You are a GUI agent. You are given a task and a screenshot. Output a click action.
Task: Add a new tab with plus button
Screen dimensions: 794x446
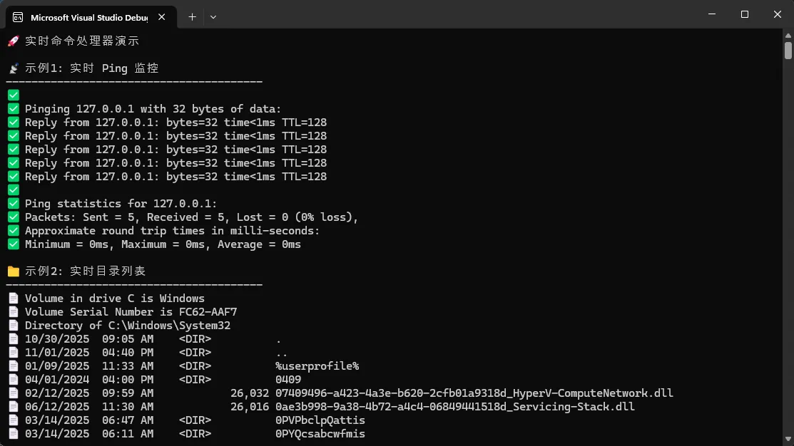[192, 16]
